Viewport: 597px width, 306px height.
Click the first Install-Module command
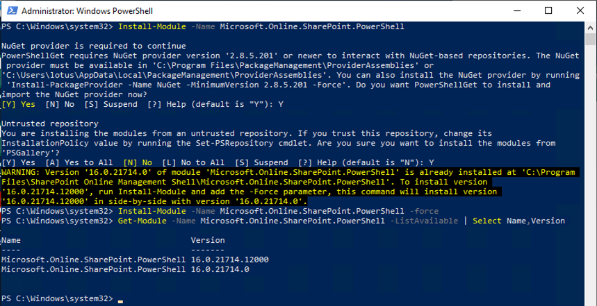coord(152,27)
